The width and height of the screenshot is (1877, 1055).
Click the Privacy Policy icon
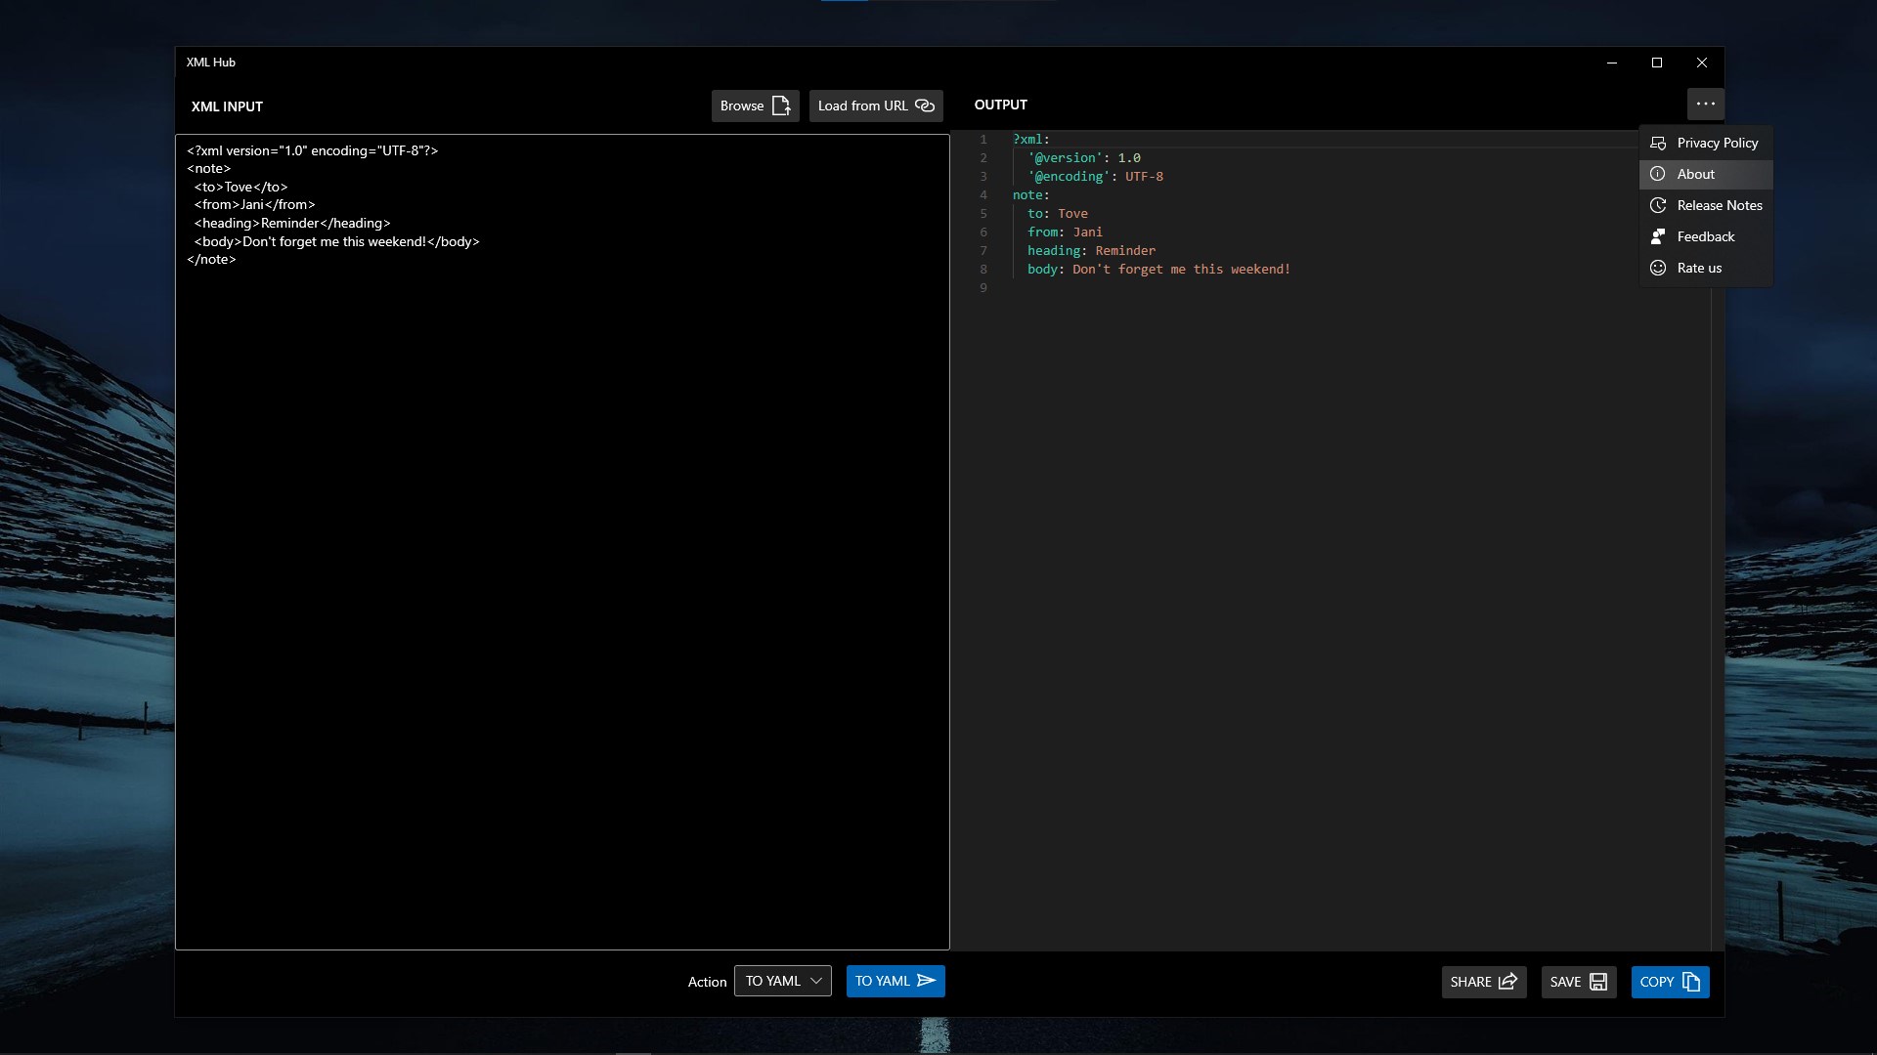(x=1658, y=143)
